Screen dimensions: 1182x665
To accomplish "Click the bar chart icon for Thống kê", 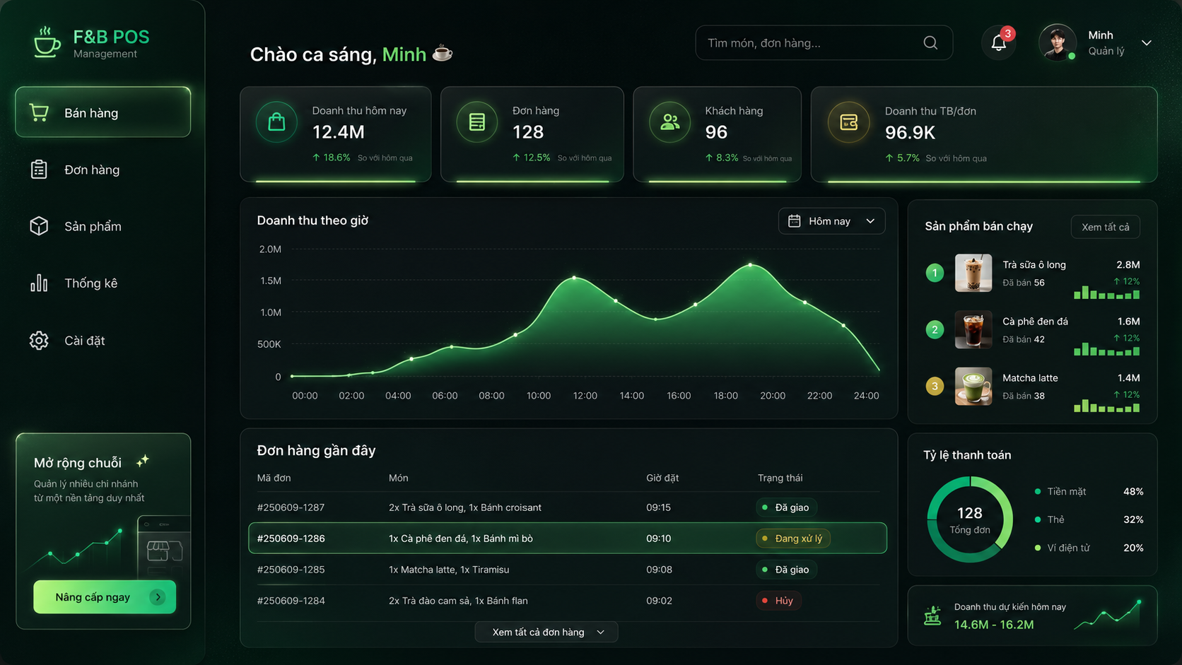I will [39, 283].
